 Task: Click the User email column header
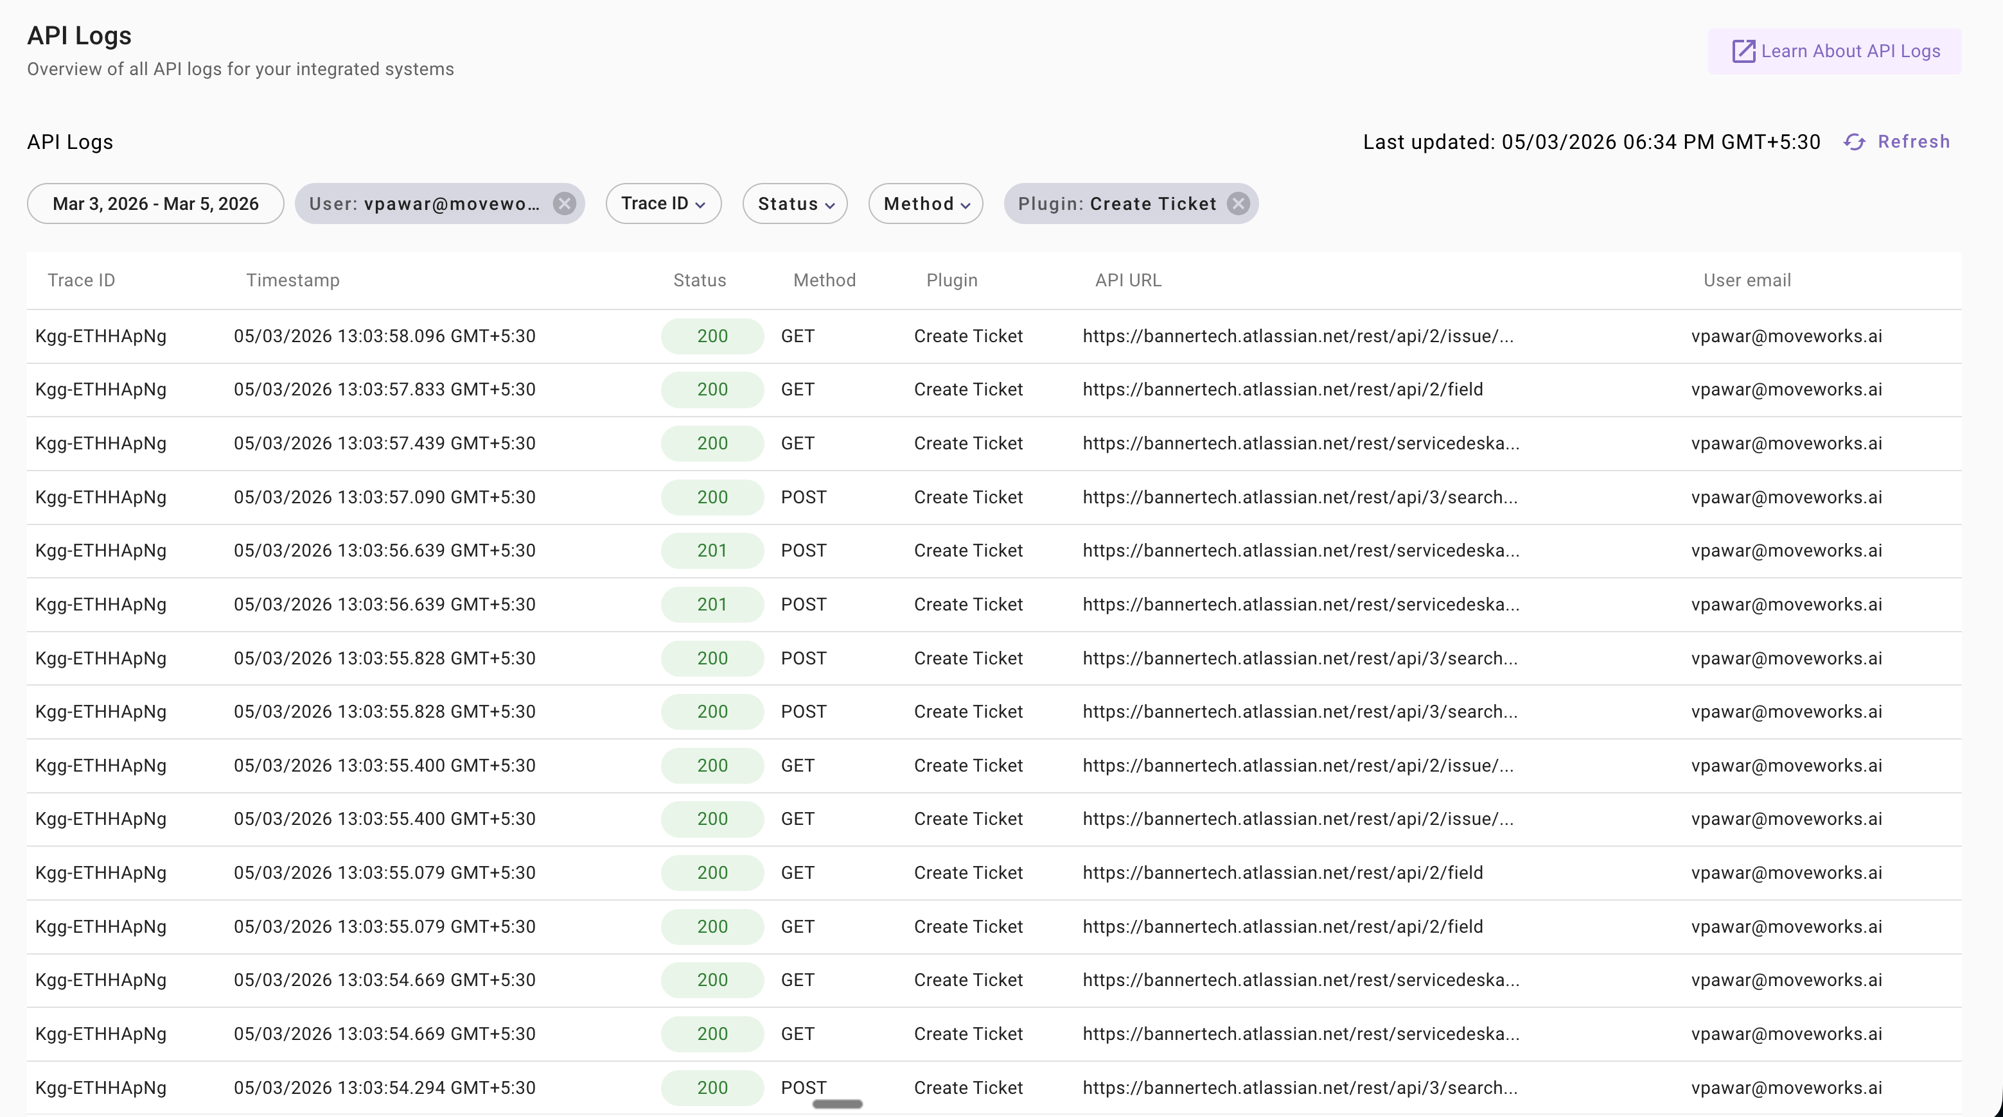(x=1747, y=281)
